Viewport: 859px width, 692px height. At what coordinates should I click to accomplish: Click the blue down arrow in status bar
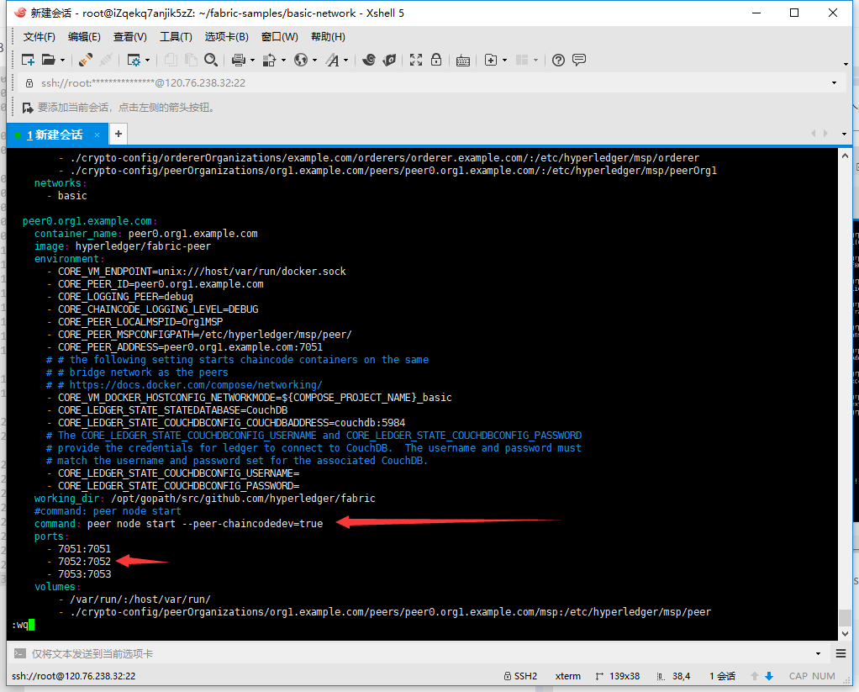(769, 675)
